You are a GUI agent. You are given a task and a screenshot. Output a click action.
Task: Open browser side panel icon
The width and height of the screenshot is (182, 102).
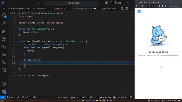[166, 6]
